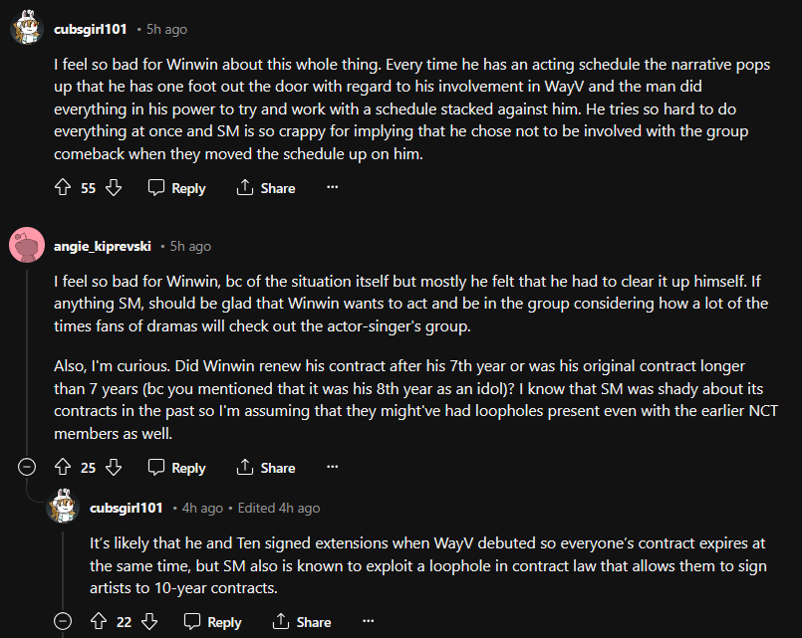Viewport: 802px width, 638px height.
Task: Share cubsgirl101's top comment
Action: point(266,188)
